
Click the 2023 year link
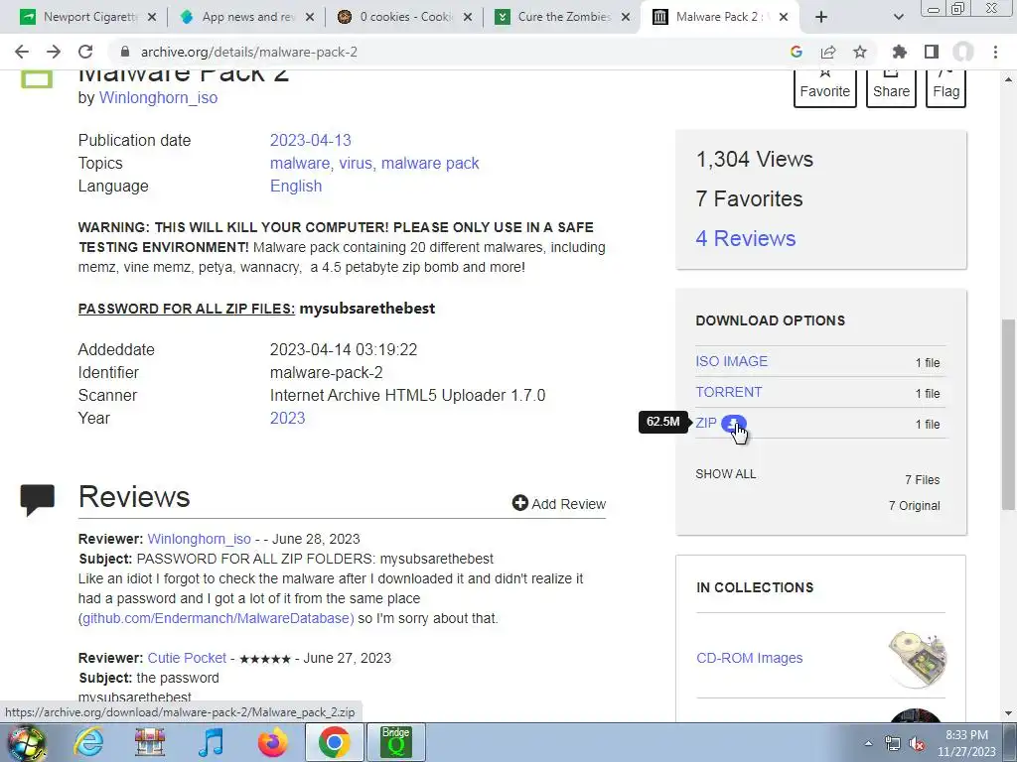click(x=287, y=418)
